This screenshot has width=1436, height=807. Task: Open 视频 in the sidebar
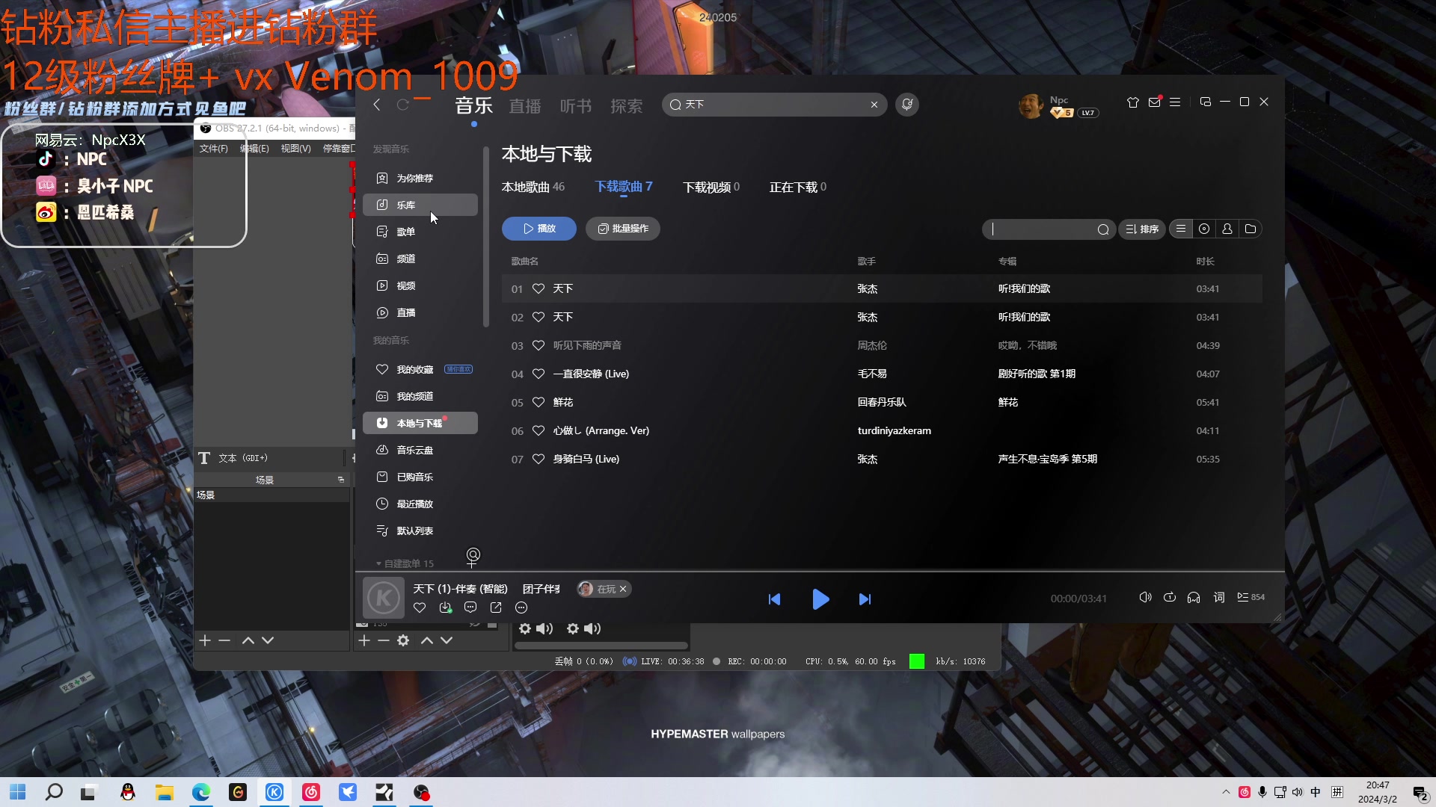click(x=420, y=285)
